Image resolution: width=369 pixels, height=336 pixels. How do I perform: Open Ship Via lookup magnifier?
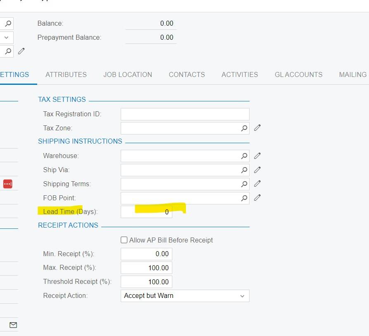244,170
